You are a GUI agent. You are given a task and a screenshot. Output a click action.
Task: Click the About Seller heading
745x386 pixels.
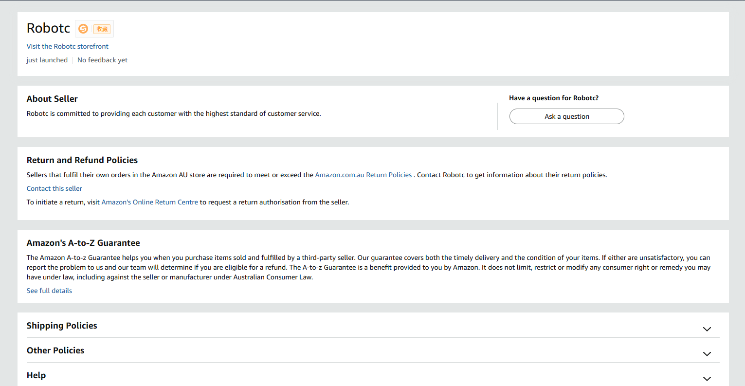pos(52,99)
